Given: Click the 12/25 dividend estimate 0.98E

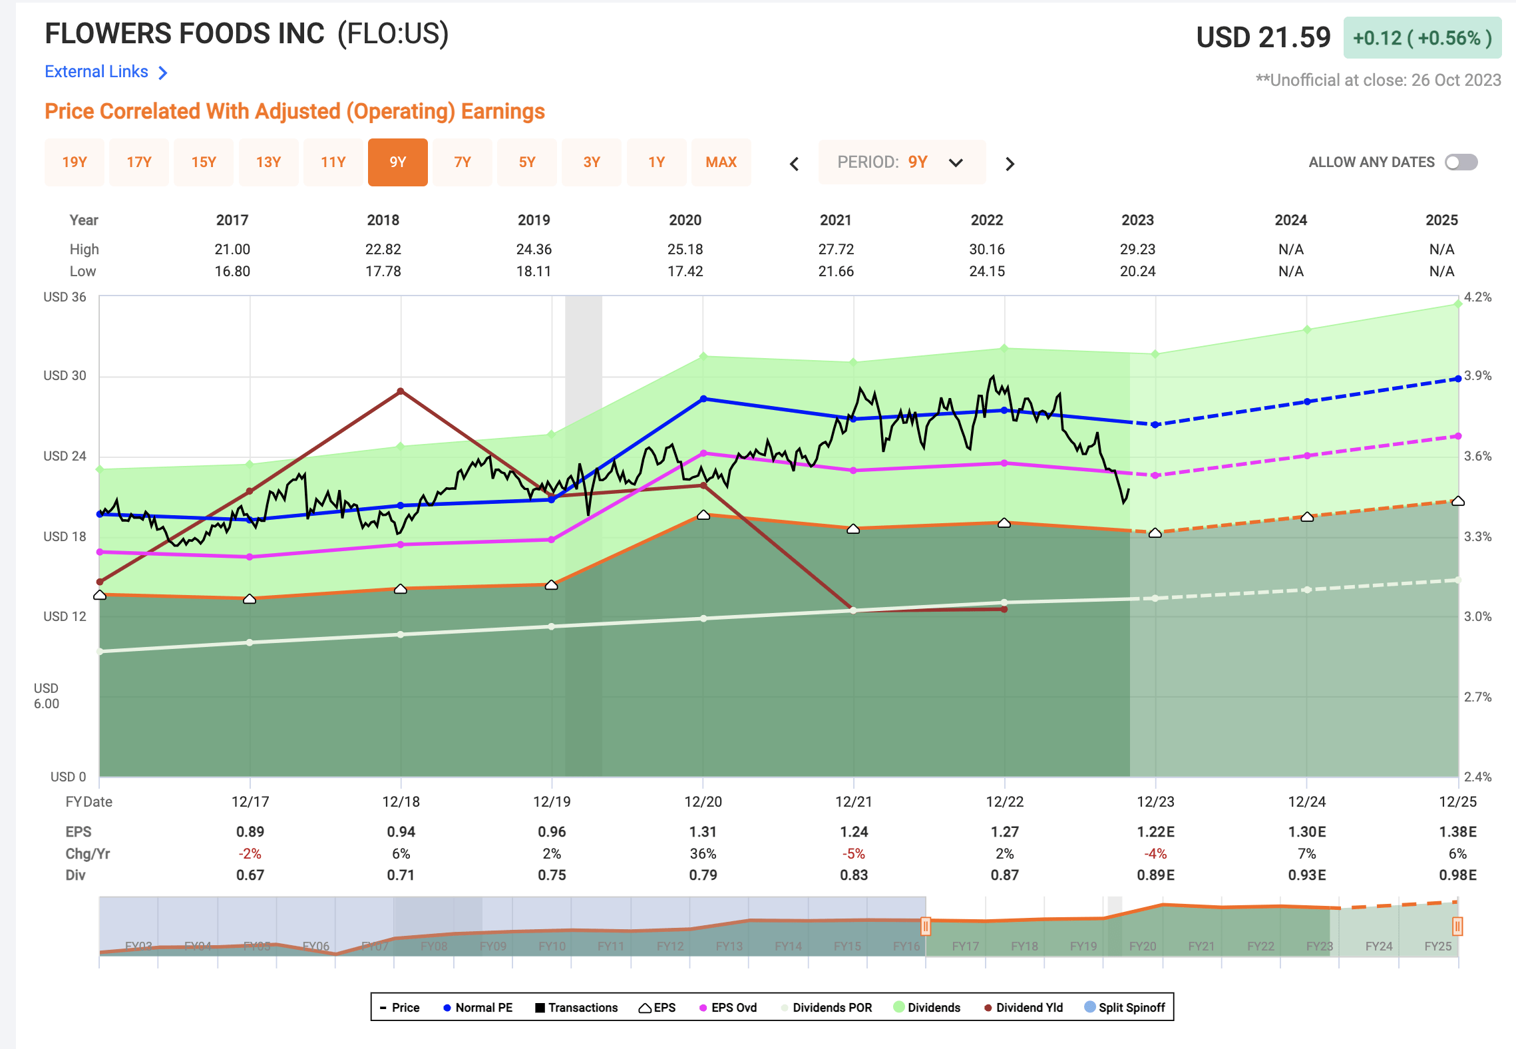Looking at the screenshot, I should point(1457,875).
